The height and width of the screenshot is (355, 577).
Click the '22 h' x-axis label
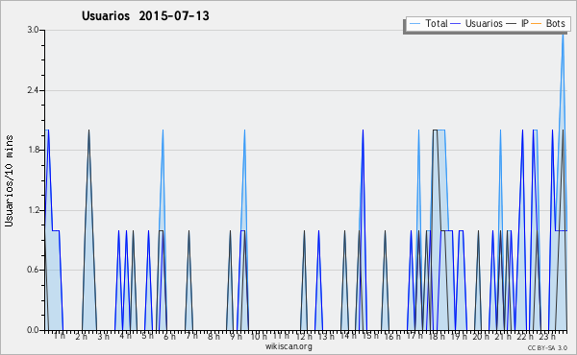(525, 336)
